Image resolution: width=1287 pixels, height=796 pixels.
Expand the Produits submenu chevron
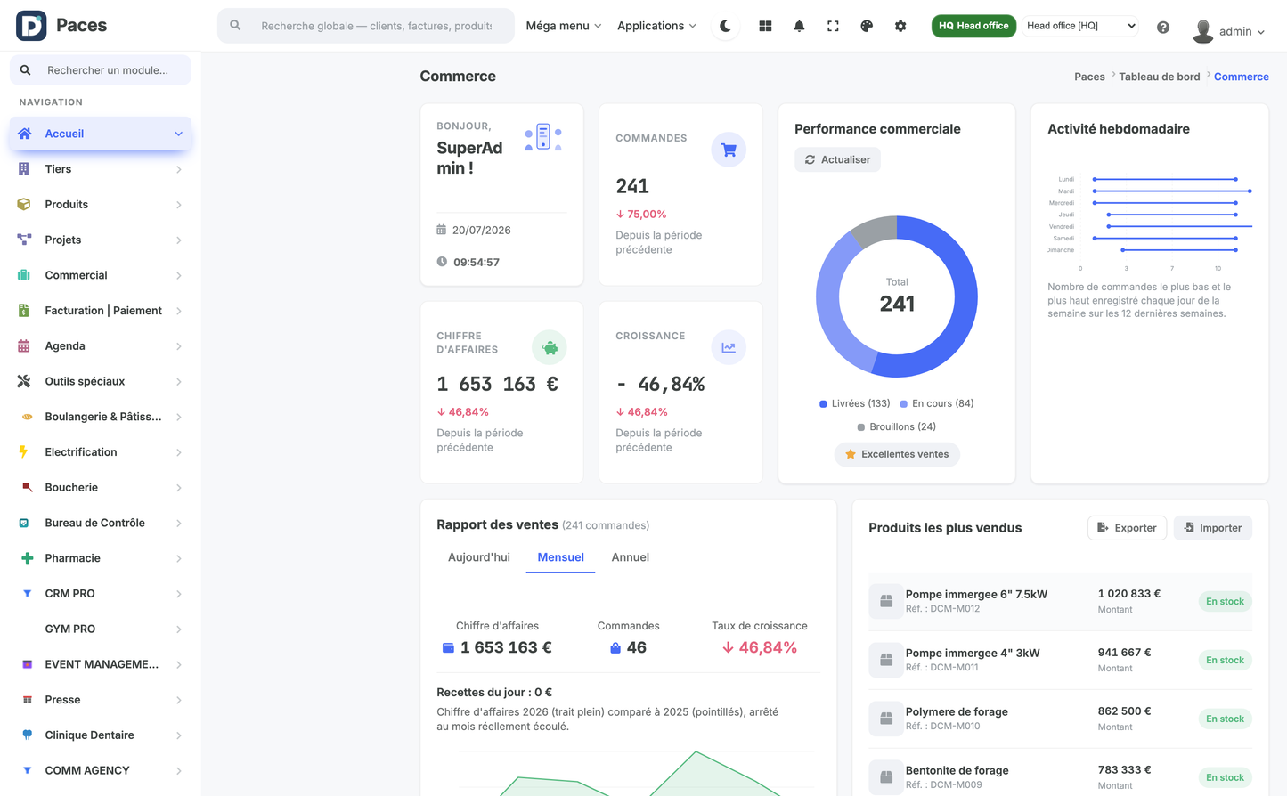179,205
